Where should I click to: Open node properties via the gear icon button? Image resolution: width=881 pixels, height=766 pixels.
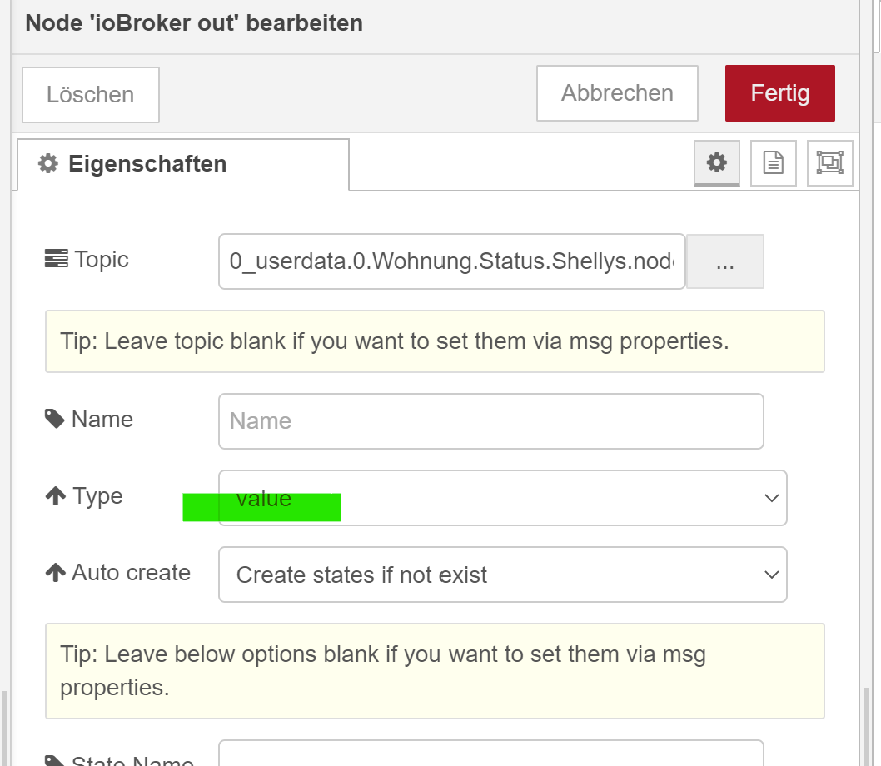click(716, 162)
